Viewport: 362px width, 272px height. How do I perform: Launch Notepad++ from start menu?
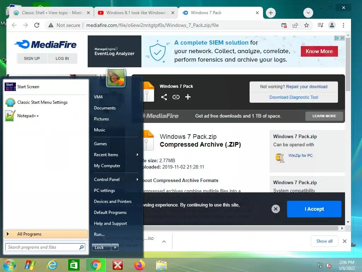click(x=46, y=116)
